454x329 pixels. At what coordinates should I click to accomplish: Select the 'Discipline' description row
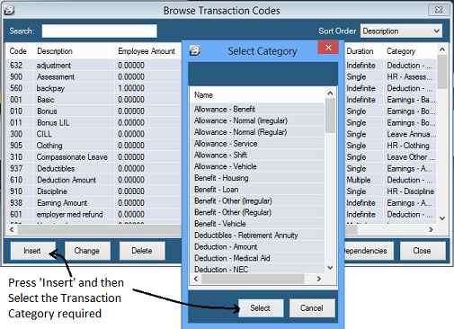tap(93, 191)
